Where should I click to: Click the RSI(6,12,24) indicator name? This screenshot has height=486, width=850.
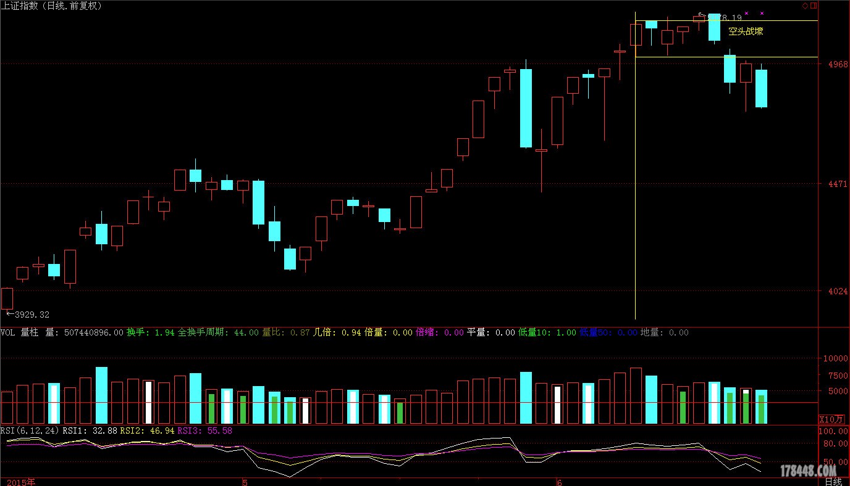point(30,430)
